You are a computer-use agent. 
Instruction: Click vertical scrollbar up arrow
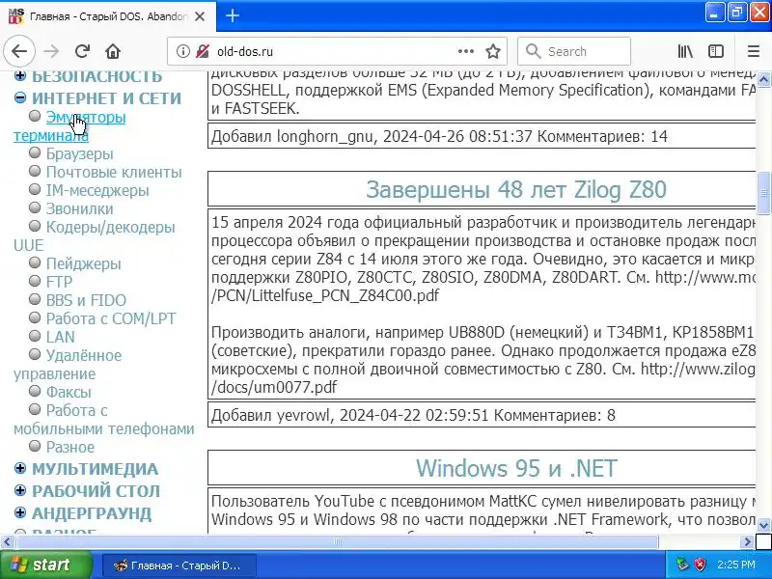(x=763, y=79)
